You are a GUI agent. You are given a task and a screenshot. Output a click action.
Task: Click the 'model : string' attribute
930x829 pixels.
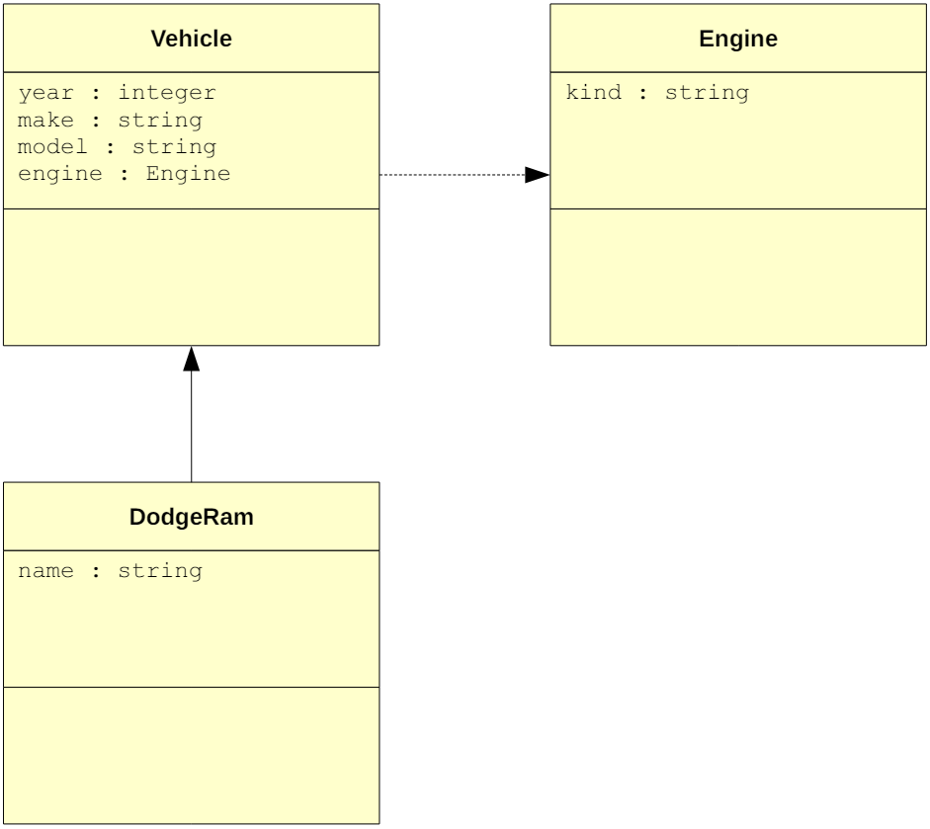tap(117, 146)
